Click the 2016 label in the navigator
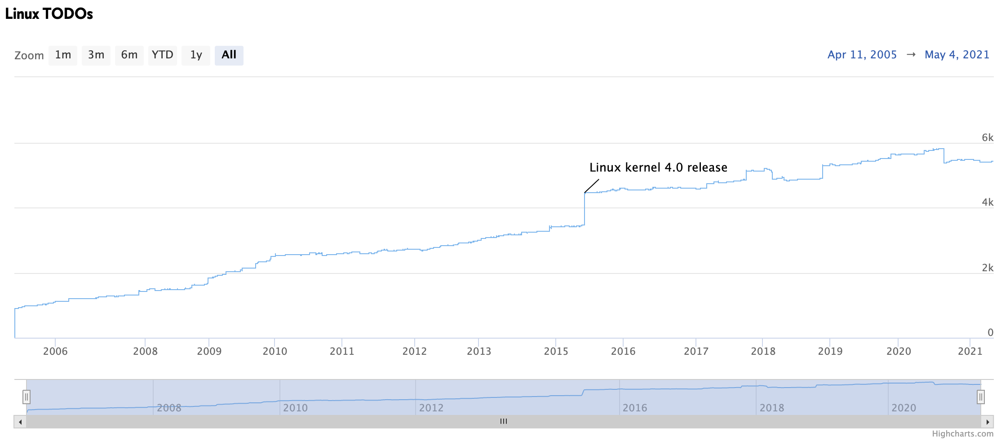This screenshot has height=441, width=1001. click(x=635, y=408)
